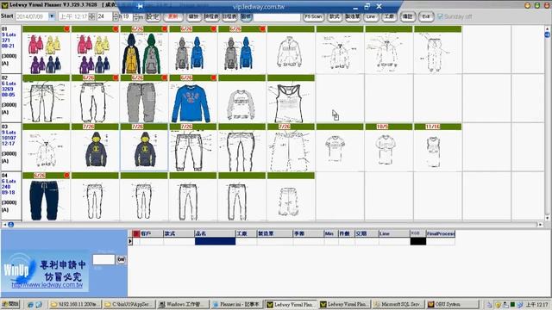Screen dimensions: 552x310
Task: Select navy-yellow and green hoodies thumbnail line 01
Action: coord(144,53)
